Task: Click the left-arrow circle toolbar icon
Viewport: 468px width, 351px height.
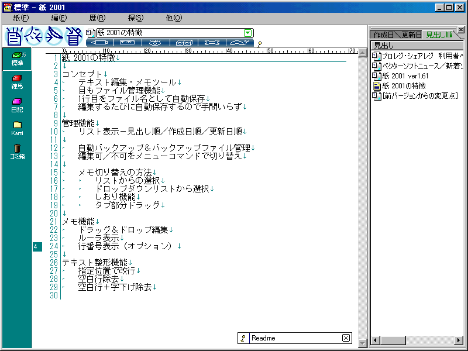Action: click(34, 36)
